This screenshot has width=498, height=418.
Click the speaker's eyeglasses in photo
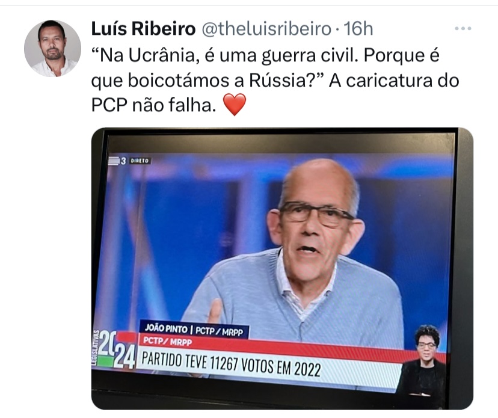(315, 214)
